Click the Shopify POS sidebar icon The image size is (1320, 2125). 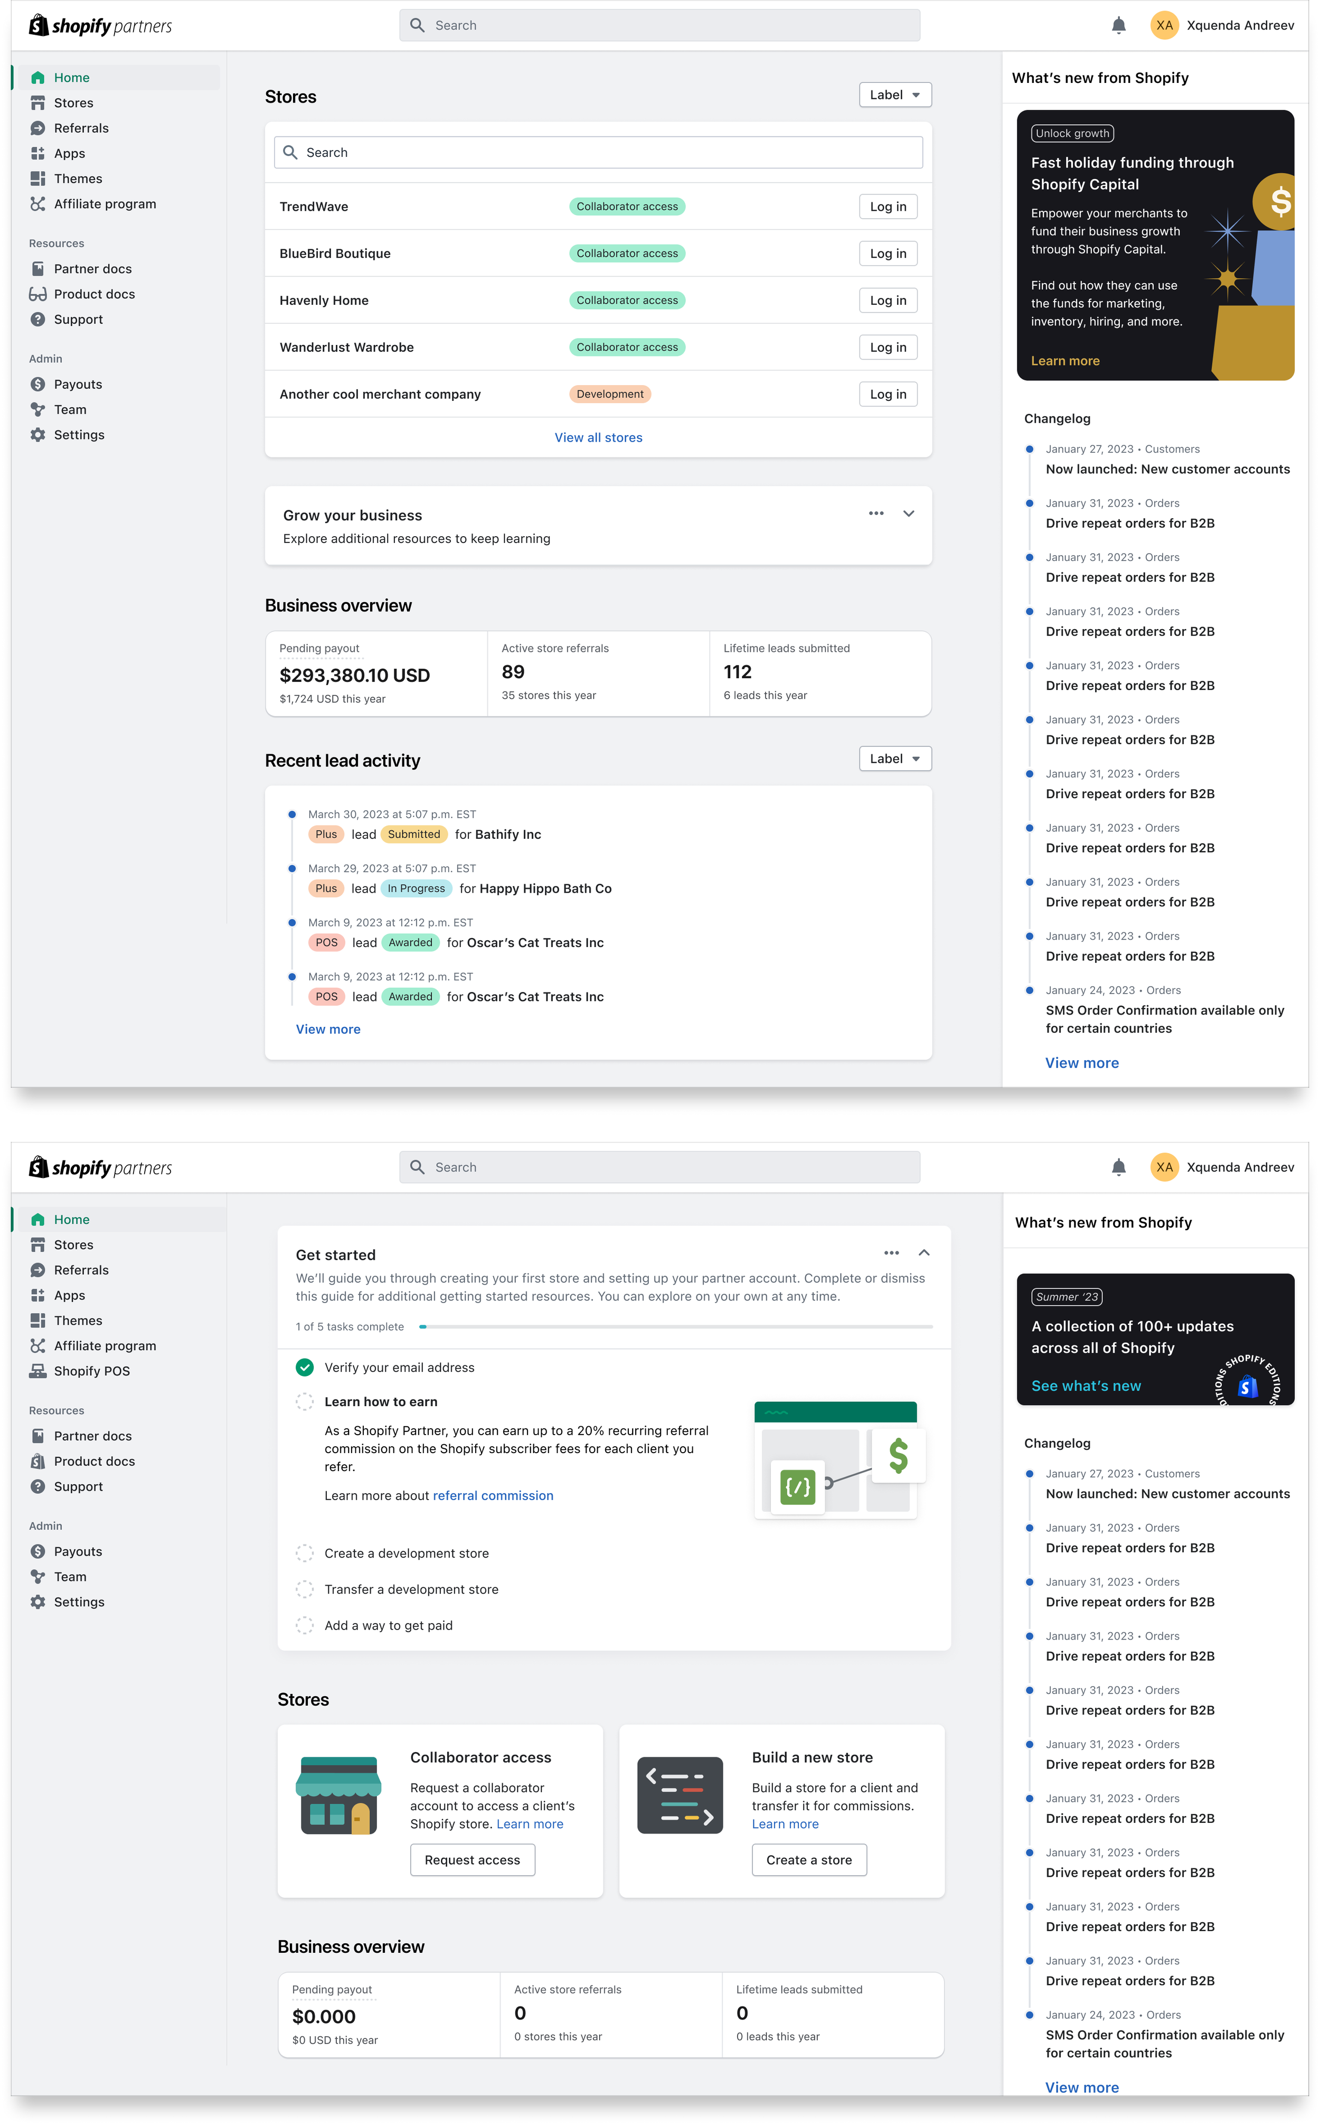pyautogui.click(x=37, y=1371)
